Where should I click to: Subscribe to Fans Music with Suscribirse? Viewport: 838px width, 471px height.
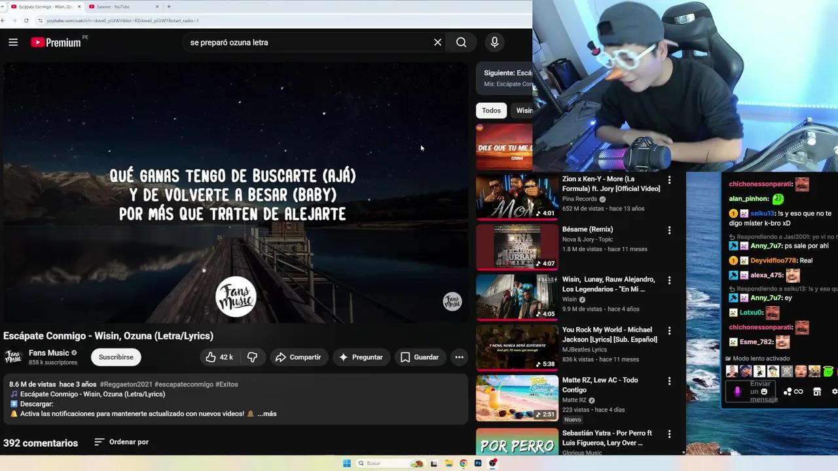pyautogui.click(x=116, y=357)
